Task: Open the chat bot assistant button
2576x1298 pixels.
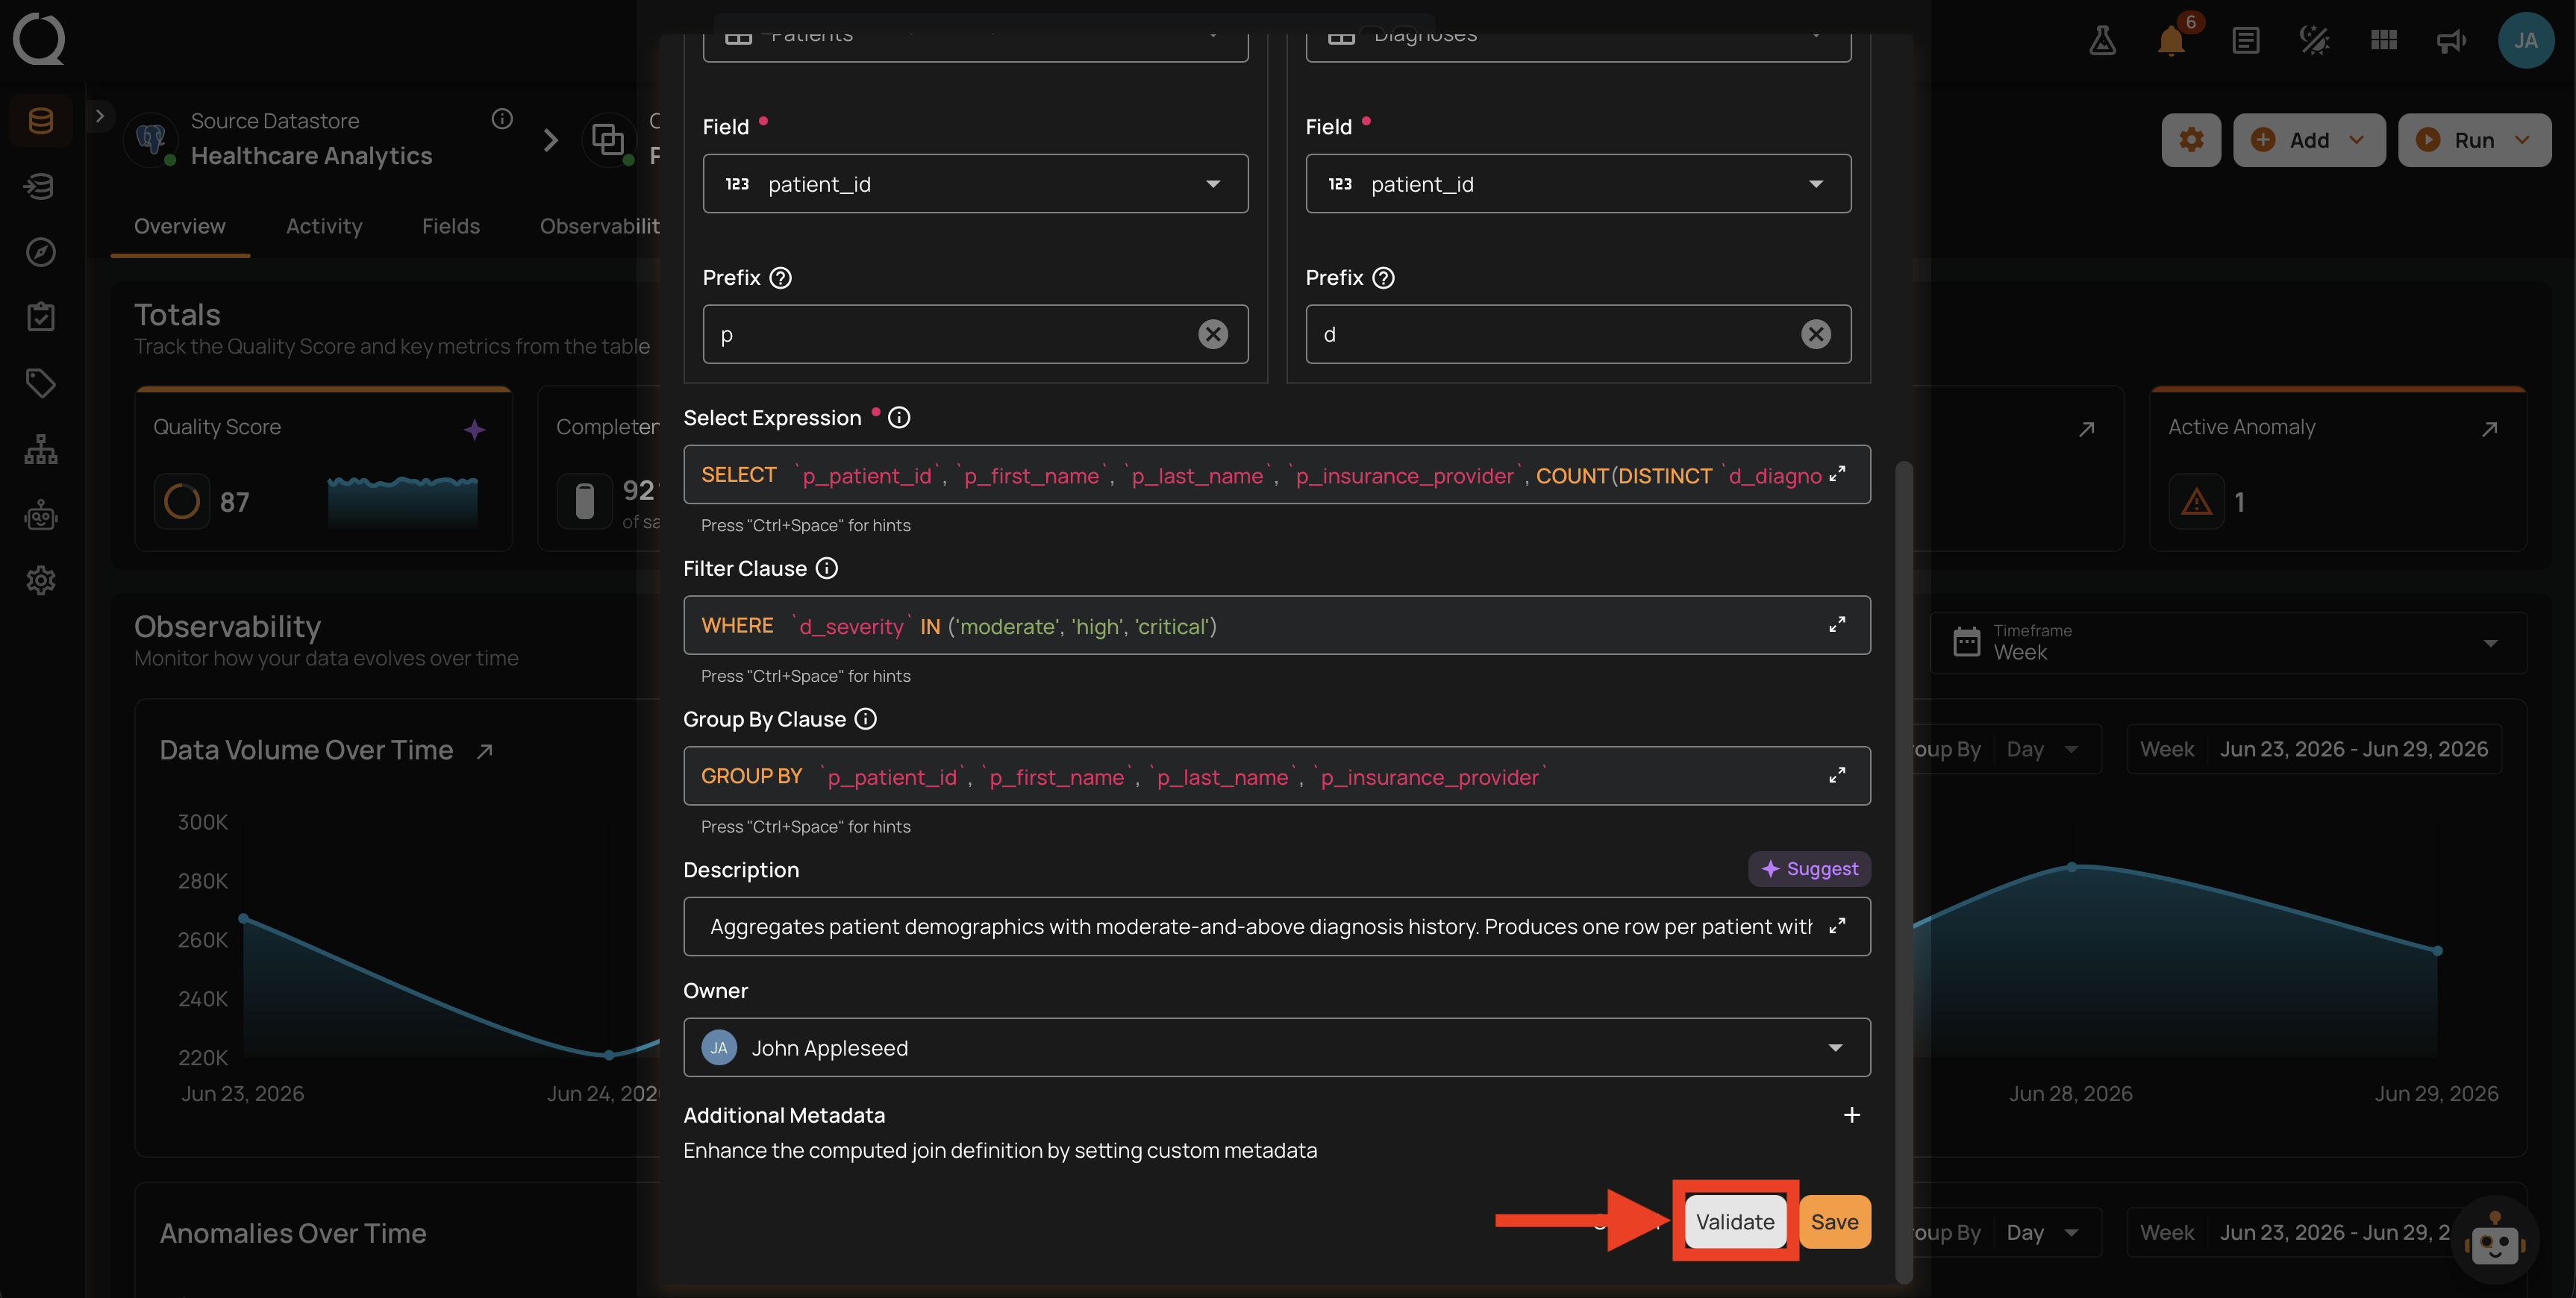Action: pyautogui.click(x=2494, y=1243)
